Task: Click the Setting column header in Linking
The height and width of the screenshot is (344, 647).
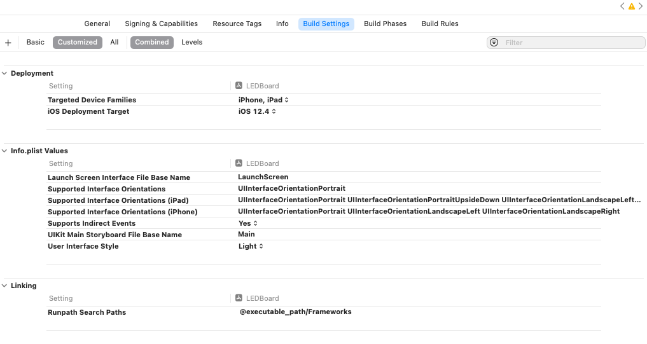Action: 60,298
